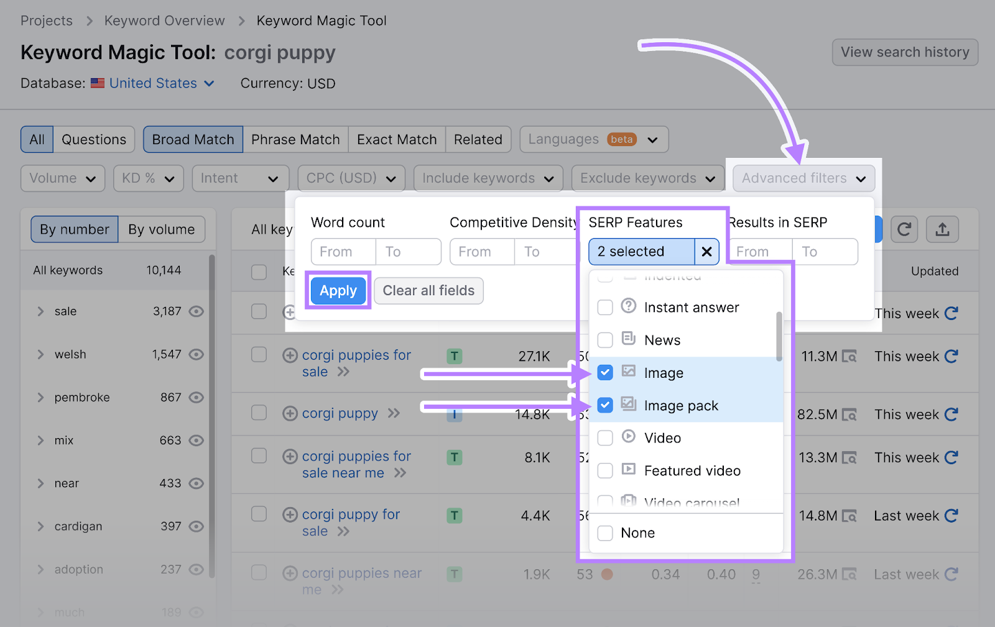Select the 'corgi puppy' row checkbox

pos(259,413)
